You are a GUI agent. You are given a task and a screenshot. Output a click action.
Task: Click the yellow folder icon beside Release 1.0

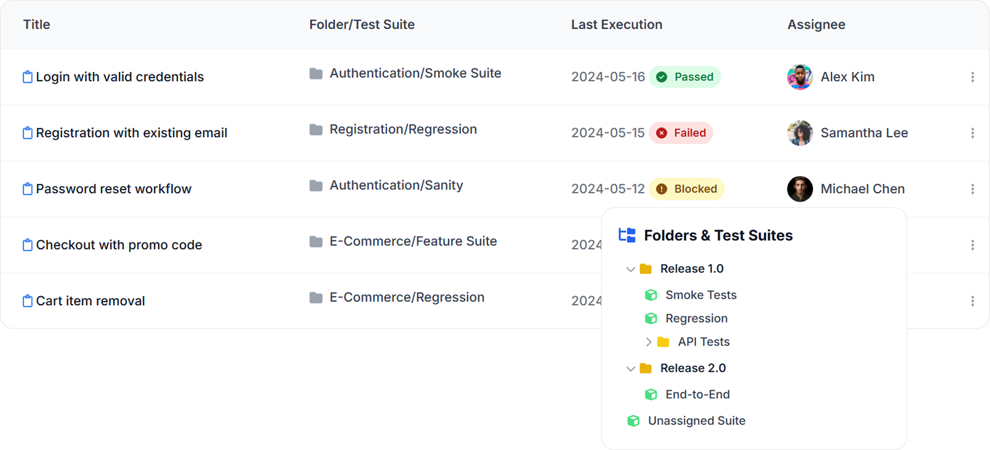coord(646,268)
